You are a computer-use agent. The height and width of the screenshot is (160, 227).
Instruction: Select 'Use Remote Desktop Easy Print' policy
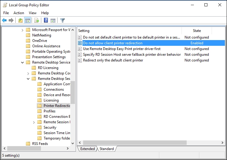(122, 49)
